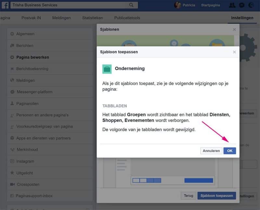Select Crossposten in settings sidebar
260x210 pixels.
[50, 184]
